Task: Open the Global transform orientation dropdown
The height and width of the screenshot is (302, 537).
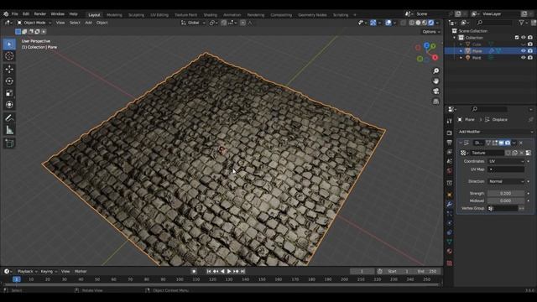Action: (x=194, y=23)
